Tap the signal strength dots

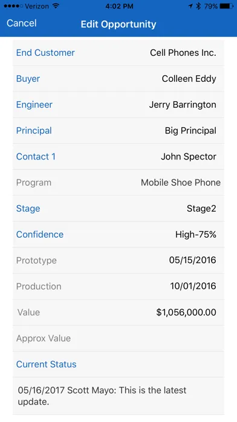(13, 6)
